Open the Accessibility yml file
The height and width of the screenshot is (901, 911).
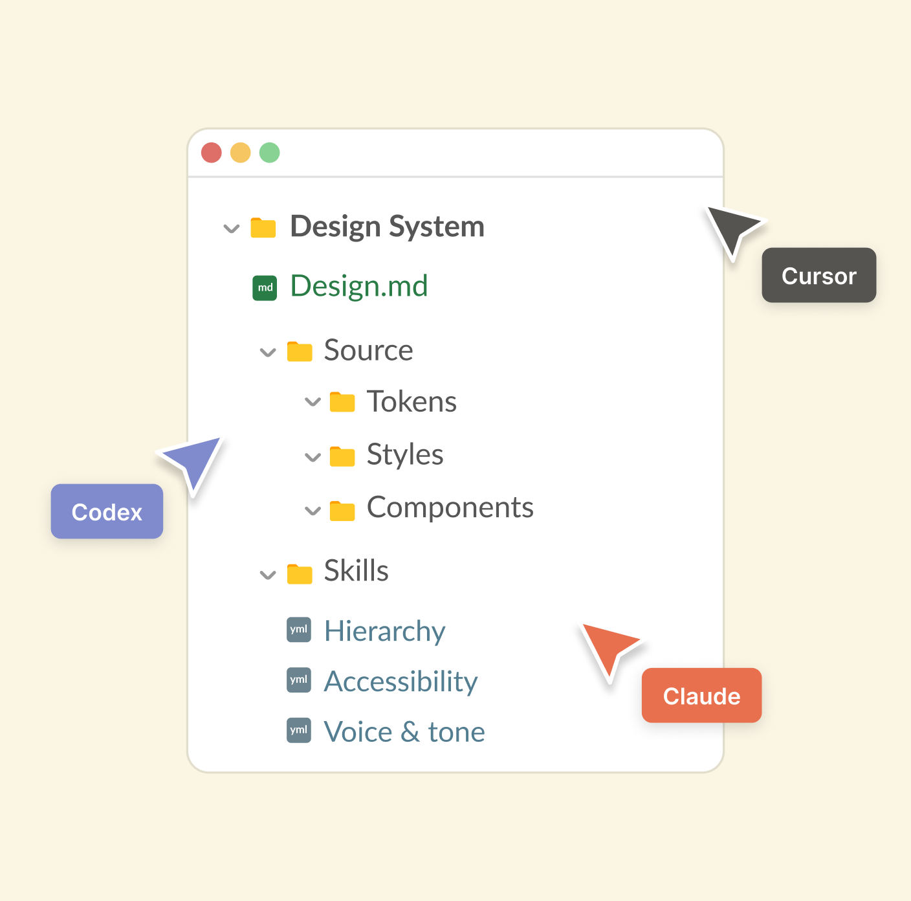click(x=401, y=682)
